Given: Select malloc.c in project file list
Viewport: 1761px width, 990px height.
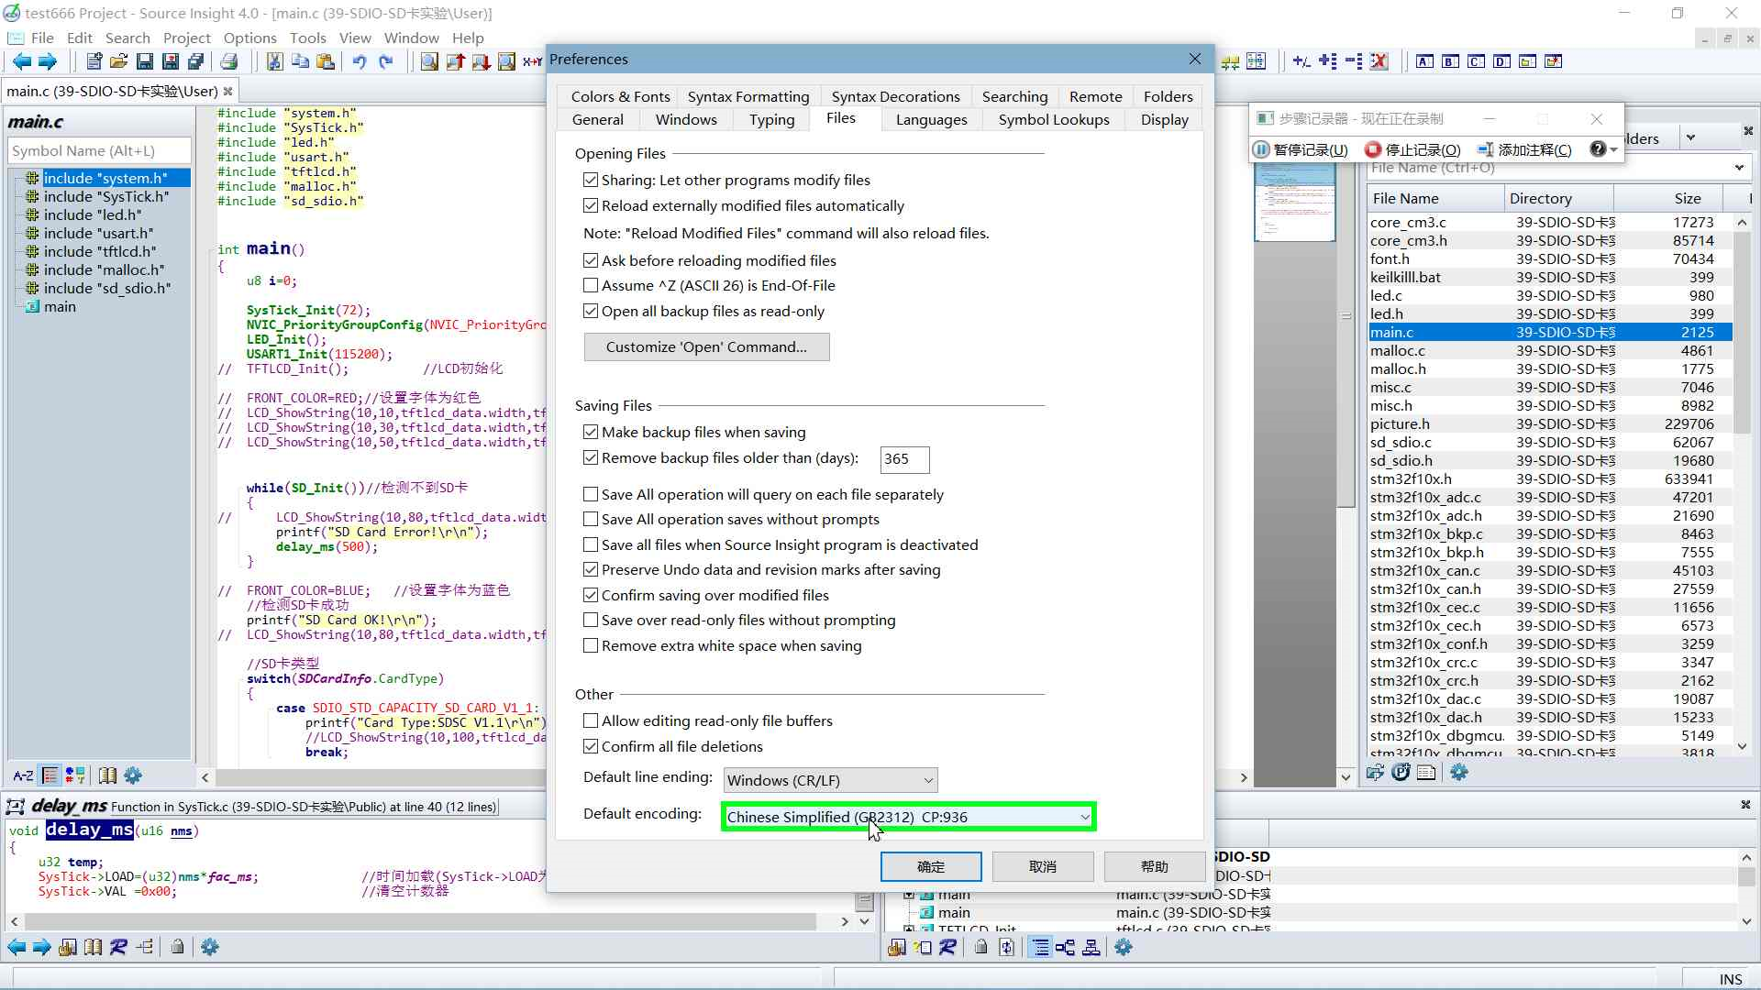Looking at the screenshot, I should tap(1550, 351).
